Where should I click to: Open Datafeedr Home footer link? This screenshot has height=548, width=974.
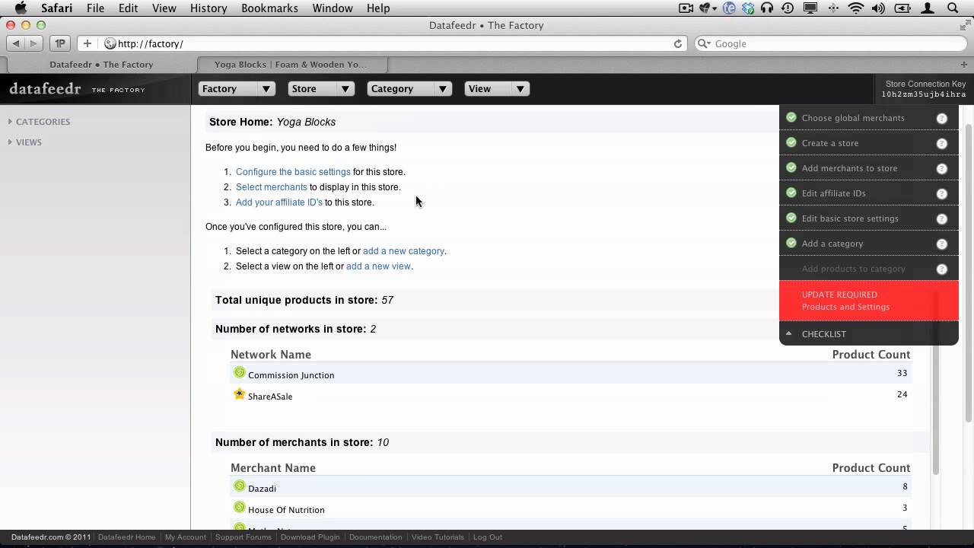coord(126,537)
